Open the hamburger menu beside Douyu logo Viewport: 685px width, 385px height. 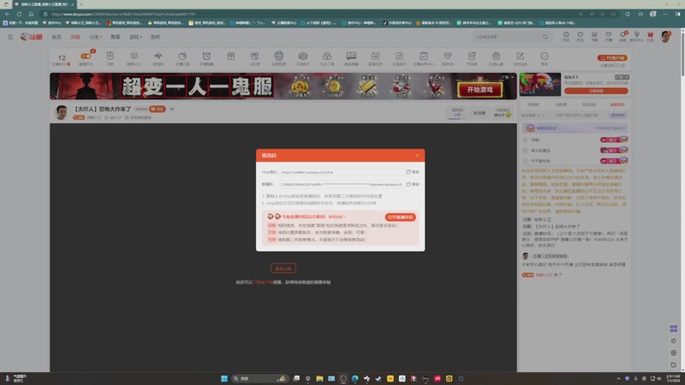(x=10, y=37)
